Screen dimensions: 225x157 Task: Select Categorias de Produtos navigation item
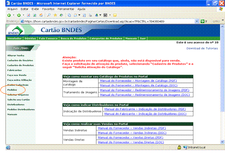106,38
